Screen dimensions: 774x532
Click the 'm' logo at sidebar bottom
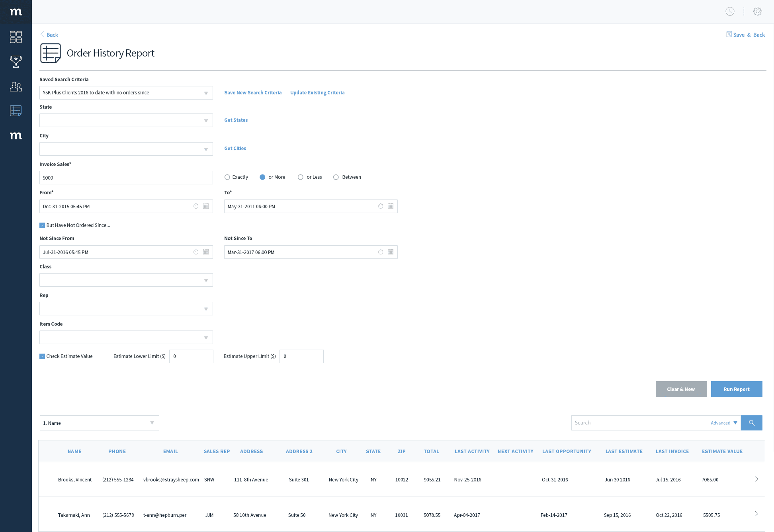(x=16, y=135)
